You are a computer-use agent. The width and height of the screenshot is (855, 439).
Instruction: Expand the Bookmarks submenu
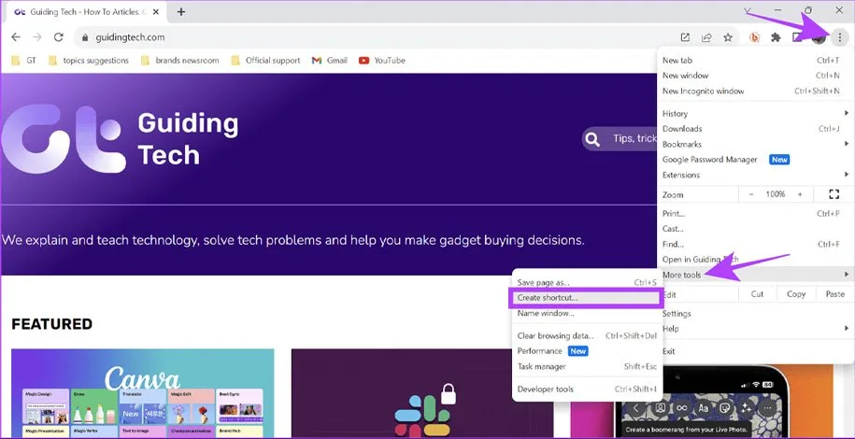pos(756,144)
